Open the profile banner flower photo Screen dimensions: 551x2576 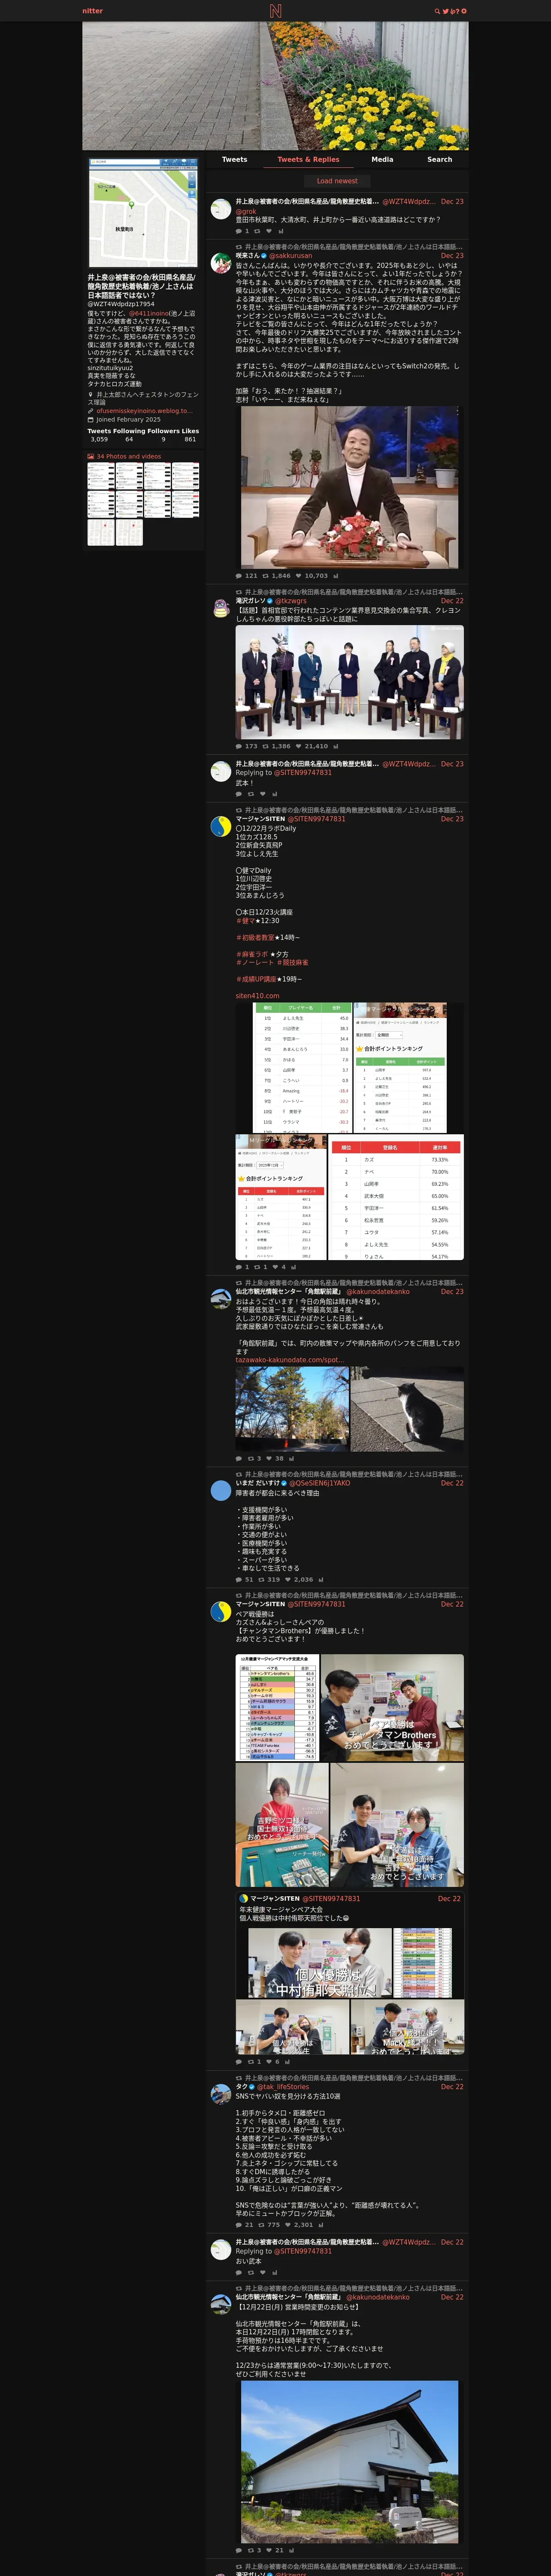click(x=275, y=86)
